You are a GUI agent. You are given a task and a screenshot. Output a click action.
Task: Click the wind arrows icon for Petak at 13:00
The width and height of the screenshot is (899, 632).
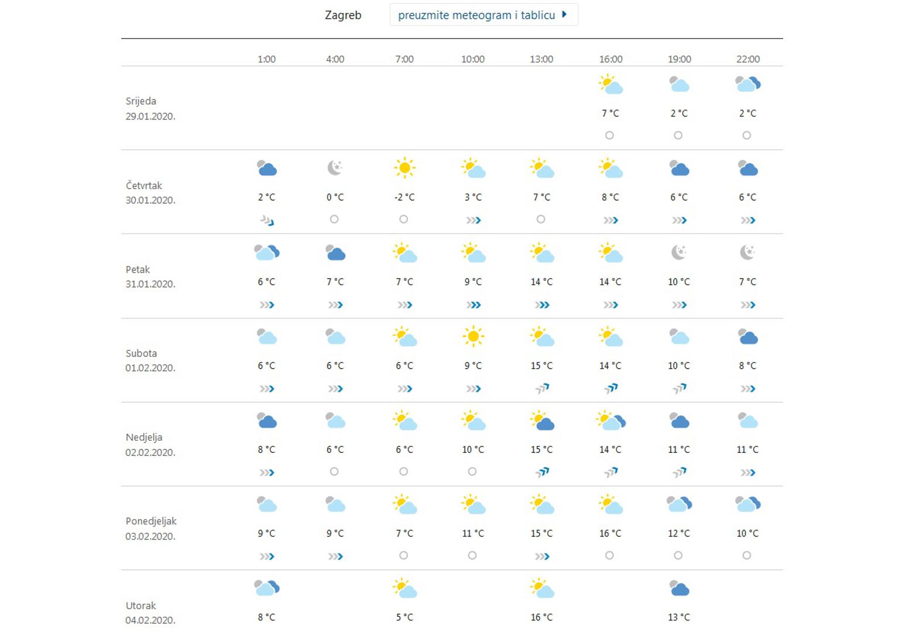point(542,305)
